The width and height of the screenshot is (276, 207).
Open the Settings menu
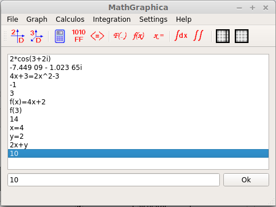point(153,19)
